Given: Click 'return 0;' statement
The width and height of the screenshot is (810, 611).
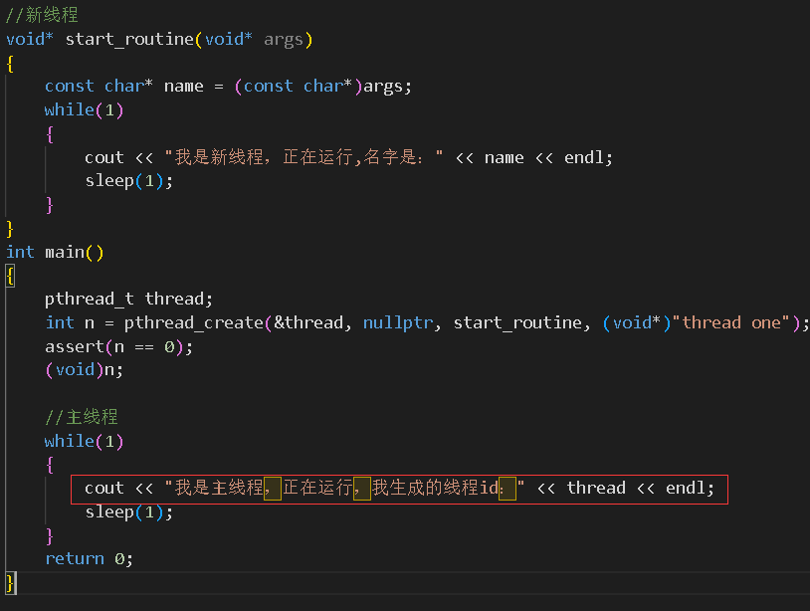Looking at the screenshot, I should [x=89, y=559].
